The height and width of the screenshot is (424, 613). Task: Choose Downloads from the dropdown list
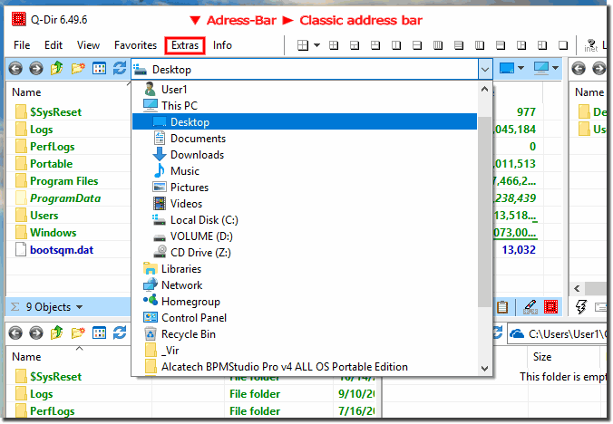[305, 155]
